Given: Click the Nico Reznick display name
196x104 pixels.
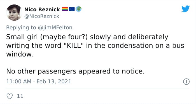Looking at the screenshot, I should pyautogui.click(x=42, y=9).
